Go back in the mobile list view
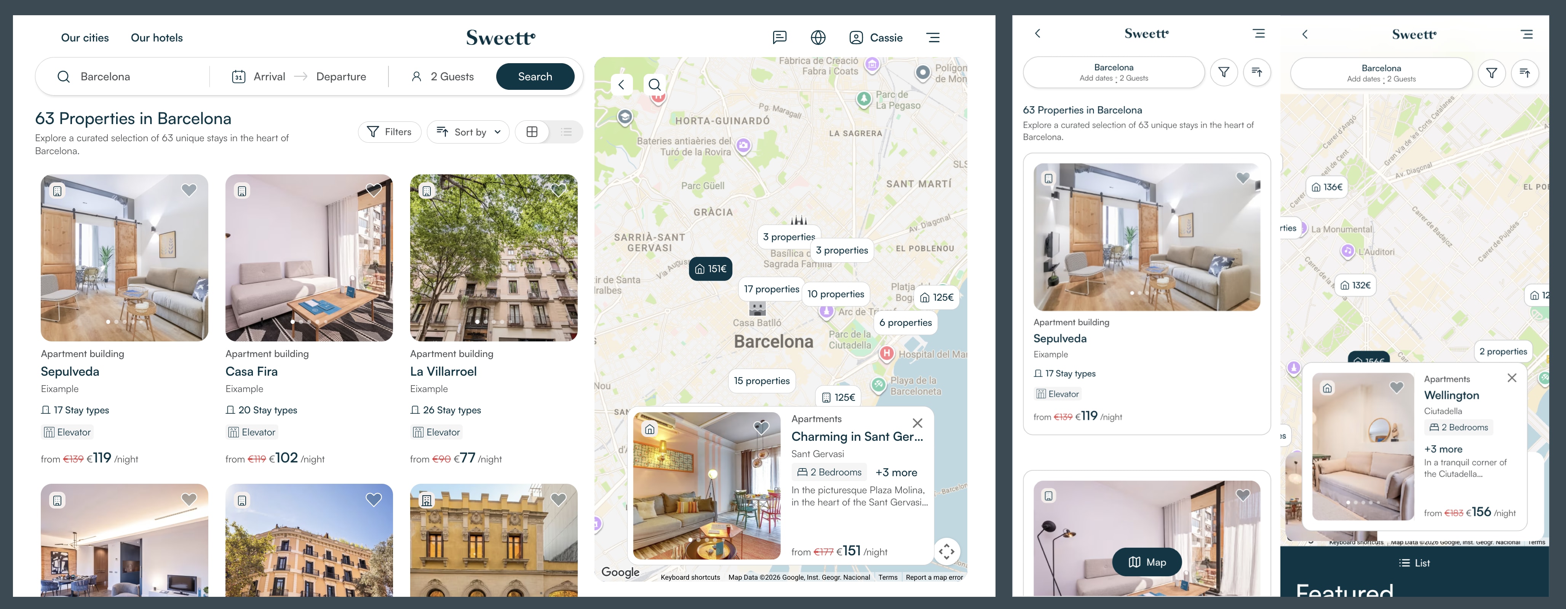This screenshot has height=609, width=1566. click(1038, 33)
